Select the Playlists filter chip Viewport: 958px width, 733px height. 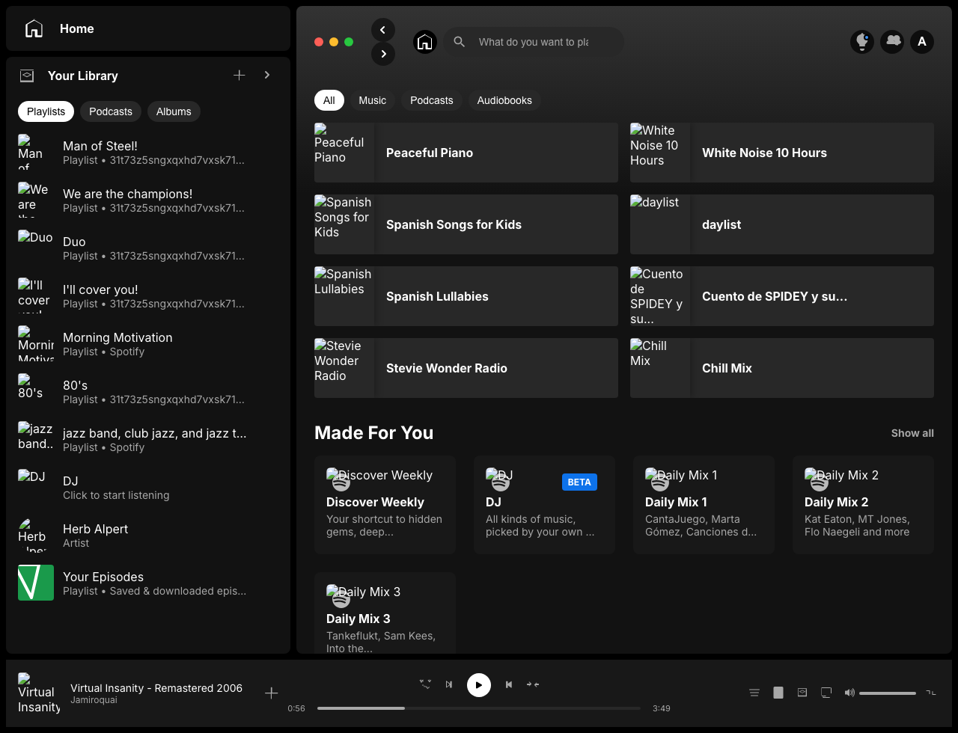[46, 111]
